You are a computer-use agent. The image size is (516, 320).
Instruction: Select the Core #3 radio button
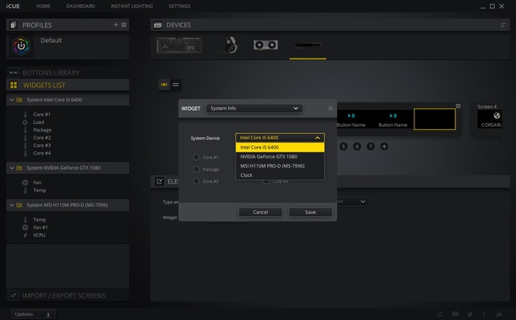196,181
